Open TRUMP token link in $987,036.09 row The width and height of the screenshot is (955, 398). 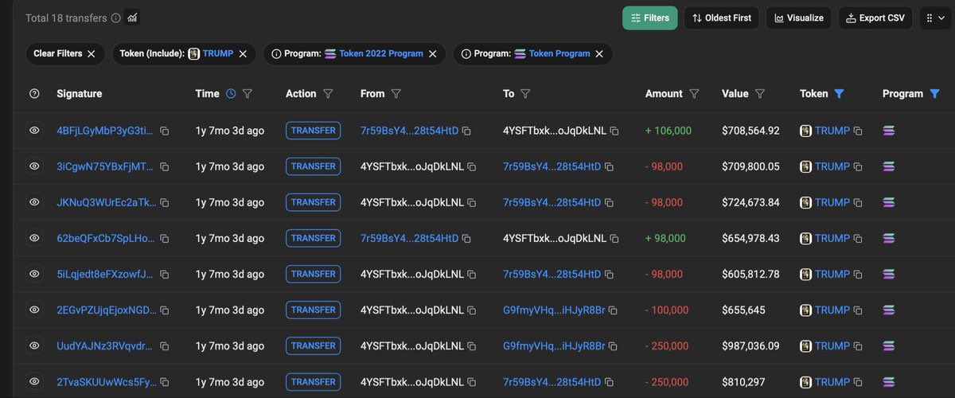(x=832, y=345)
